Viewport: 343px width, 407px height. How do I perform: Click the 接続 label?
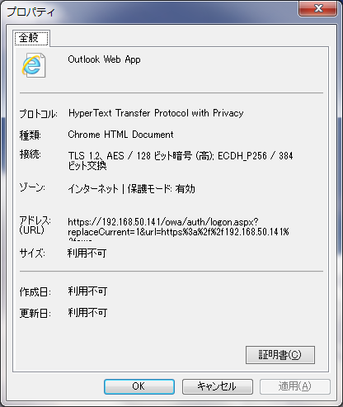(30, 154)
